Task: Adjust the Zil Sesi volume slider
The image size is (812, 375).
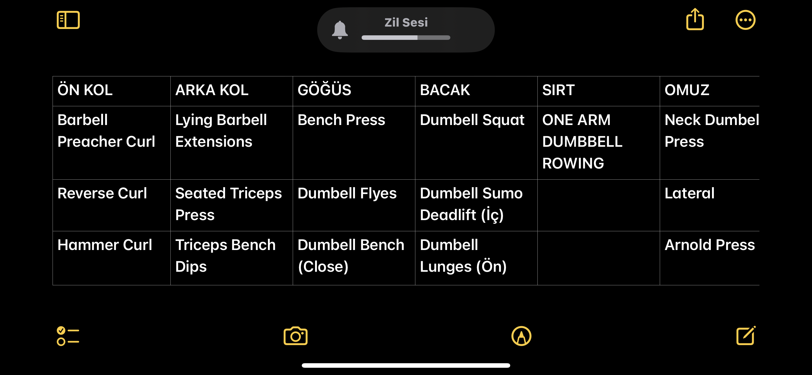Action: (406, 37)
